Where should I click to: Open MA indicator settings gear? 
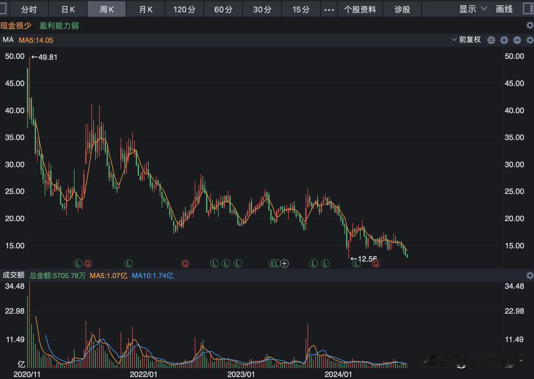pos(530,40)
